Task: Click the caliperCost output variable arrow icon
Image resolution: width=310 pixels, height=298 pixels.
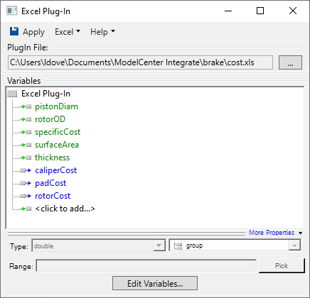Action: click(x=26, y=170)
